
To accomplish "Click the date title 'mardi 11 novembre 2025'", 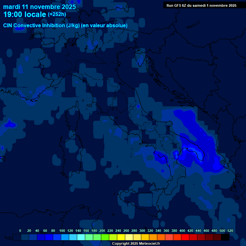I will pyautogui.click(x=40, y=7).
